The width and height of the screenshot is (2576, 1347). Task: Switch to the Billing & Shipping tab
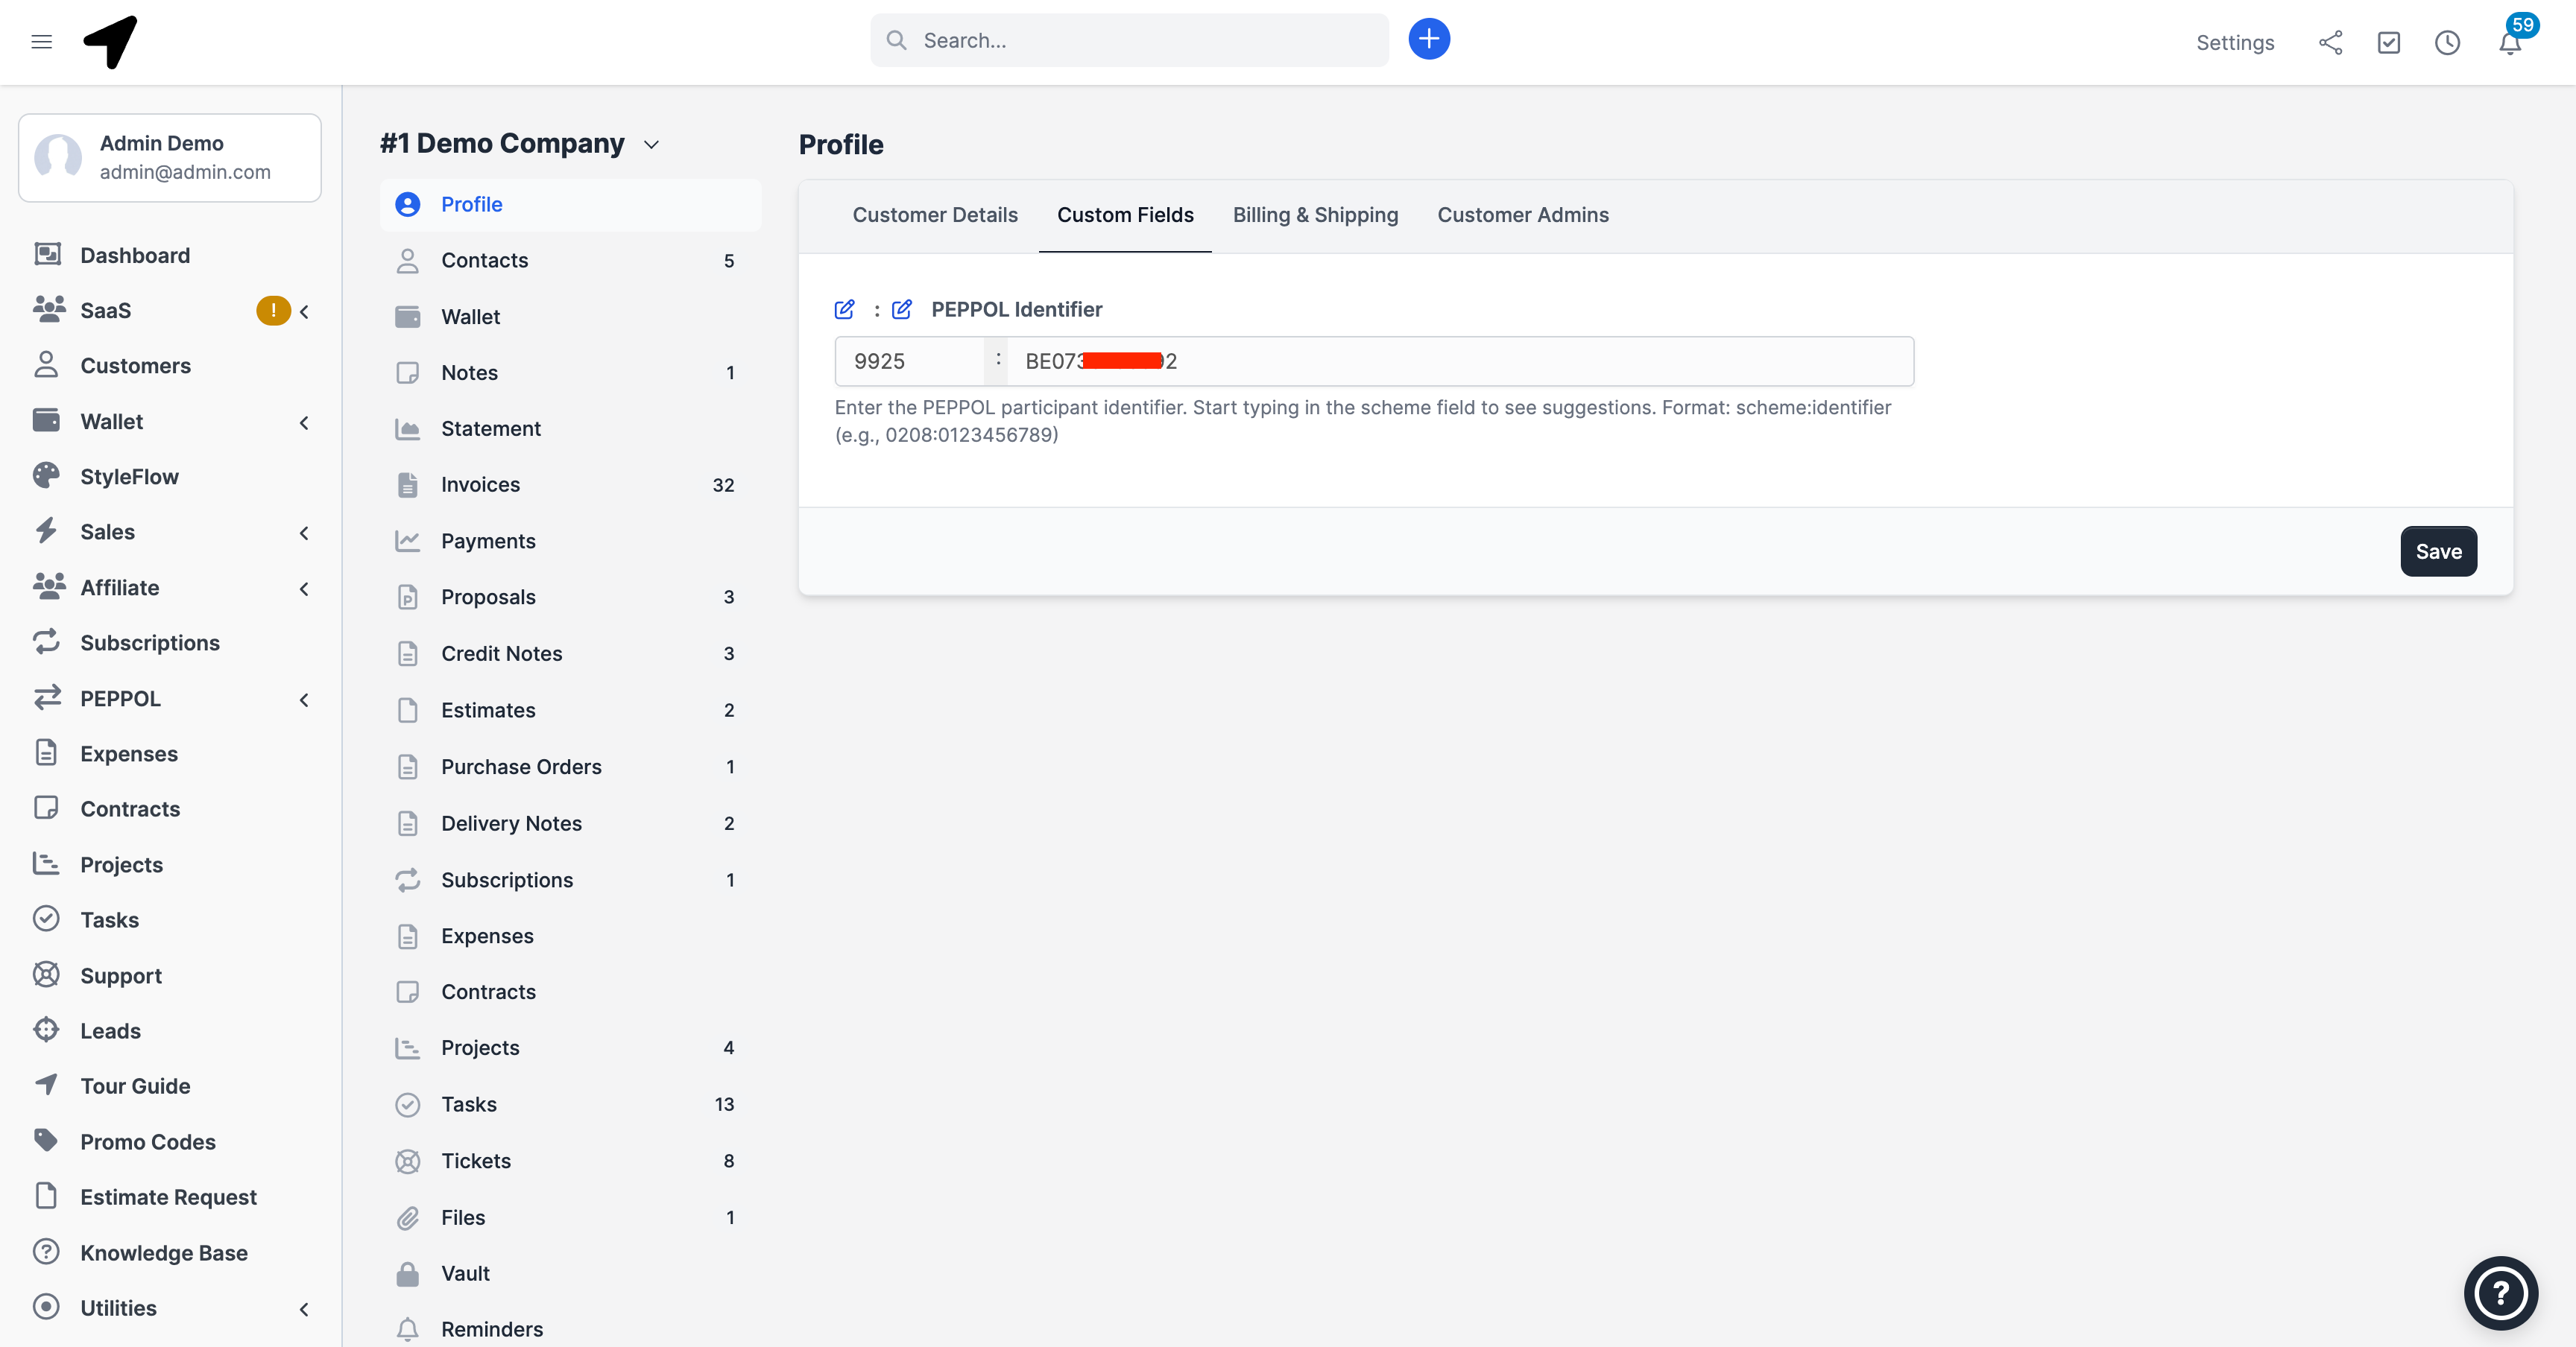[1314, 215]
